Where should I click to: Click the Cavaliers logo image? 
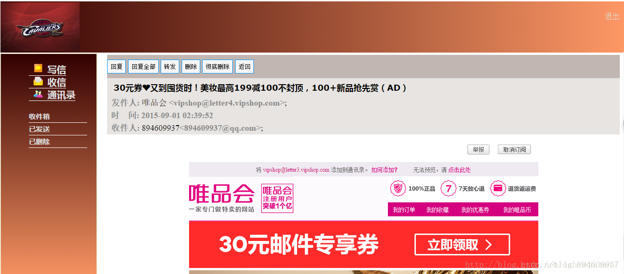tap(41, 27)
